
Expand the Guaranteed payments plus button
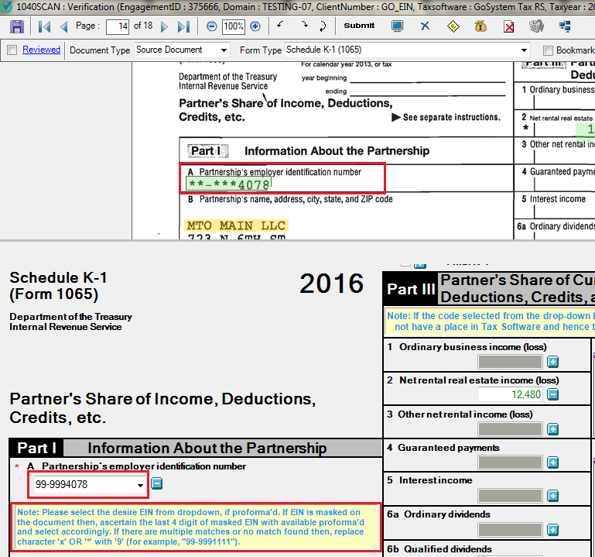click(x=552, y=462)
